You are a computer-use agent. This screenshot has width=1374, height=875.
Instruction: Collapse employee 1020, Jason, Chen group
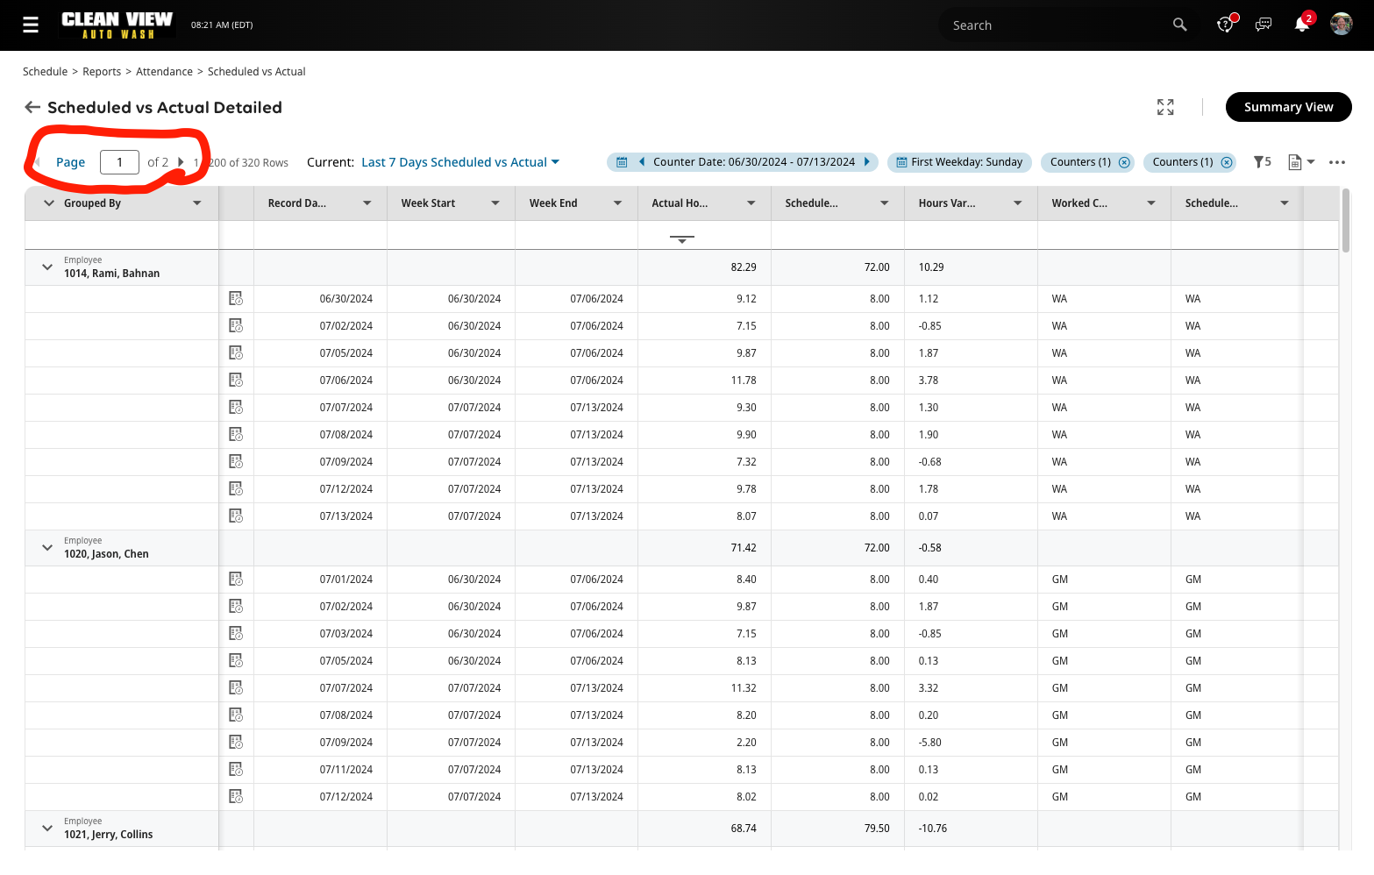[x=47, y=548]
